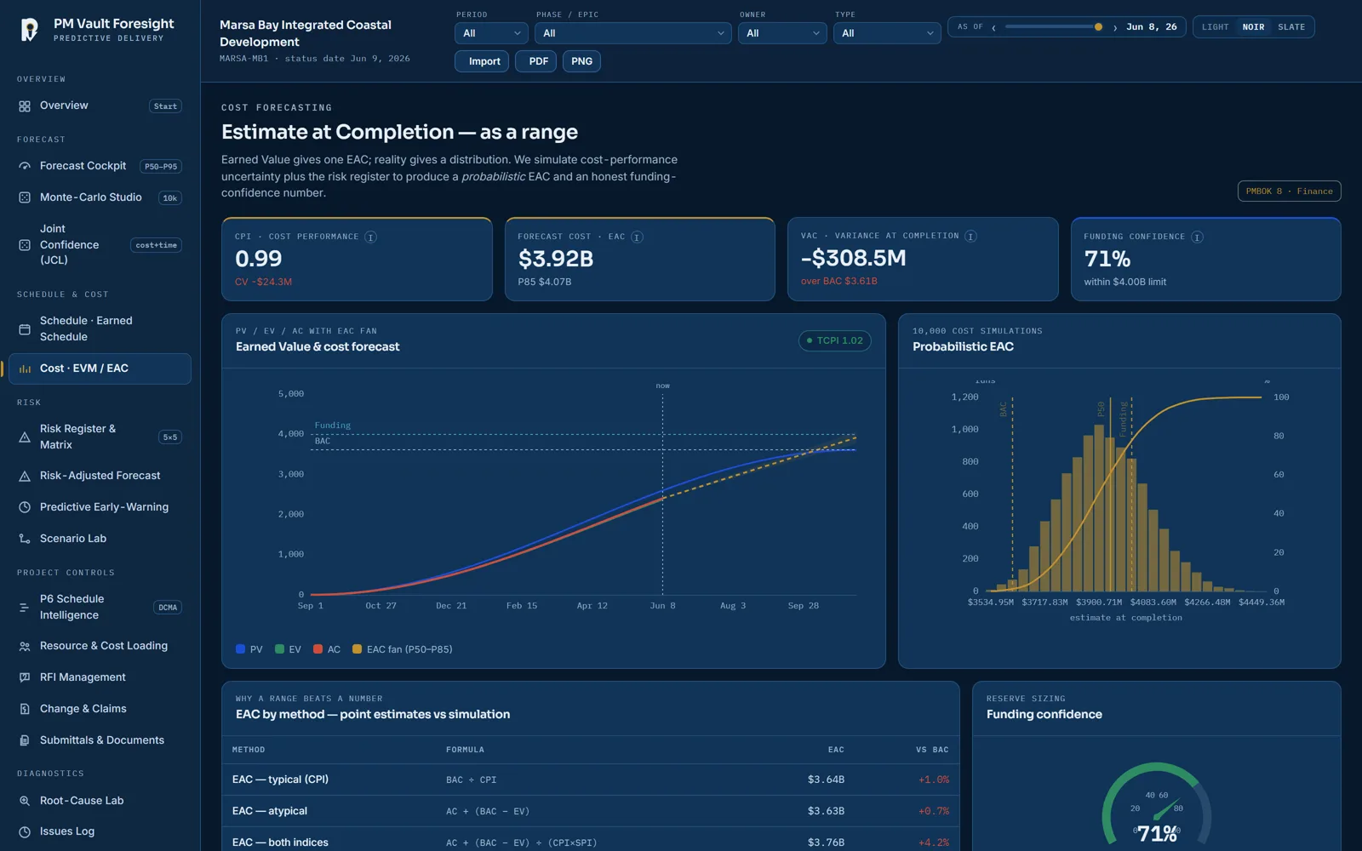Click the Joint Confidence (JCL) icon
Viewport: 1362px width, 851px height.
25,245
